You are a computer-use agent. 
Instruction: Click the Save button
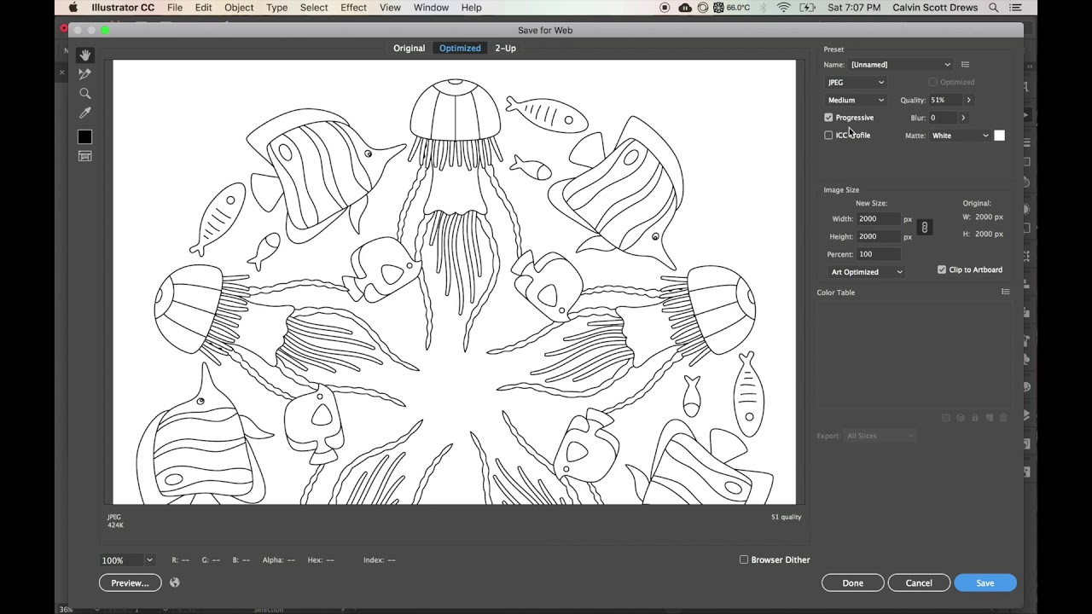[985, 582]
